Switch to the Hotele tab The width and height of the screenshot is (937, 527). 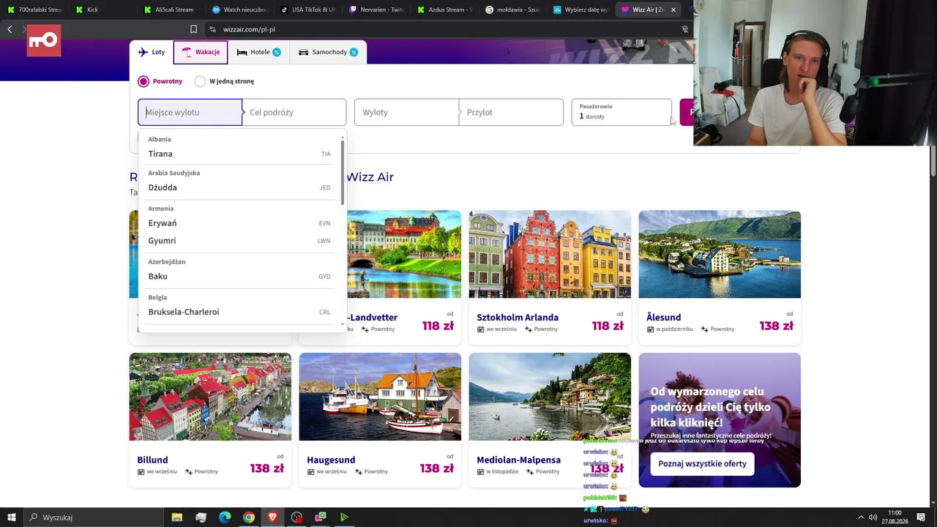point(258,52)
